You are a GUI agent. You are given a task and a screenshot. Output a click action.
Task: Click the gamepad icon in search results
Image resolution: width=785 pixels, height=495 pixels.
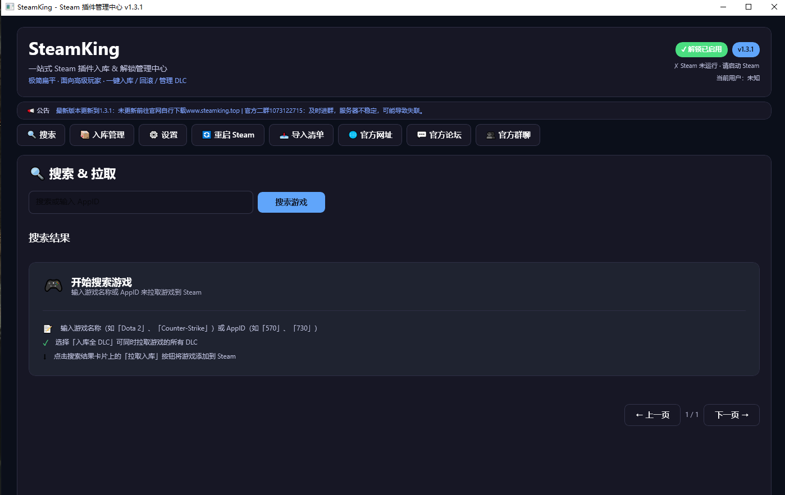coord(53,285)
